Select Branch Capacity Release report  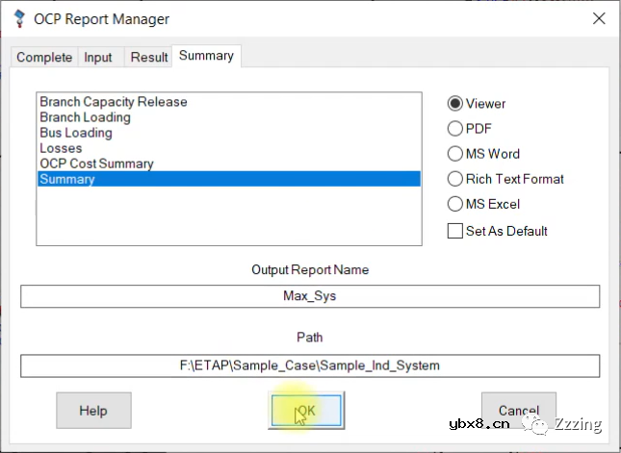click(x=114, y=102)
